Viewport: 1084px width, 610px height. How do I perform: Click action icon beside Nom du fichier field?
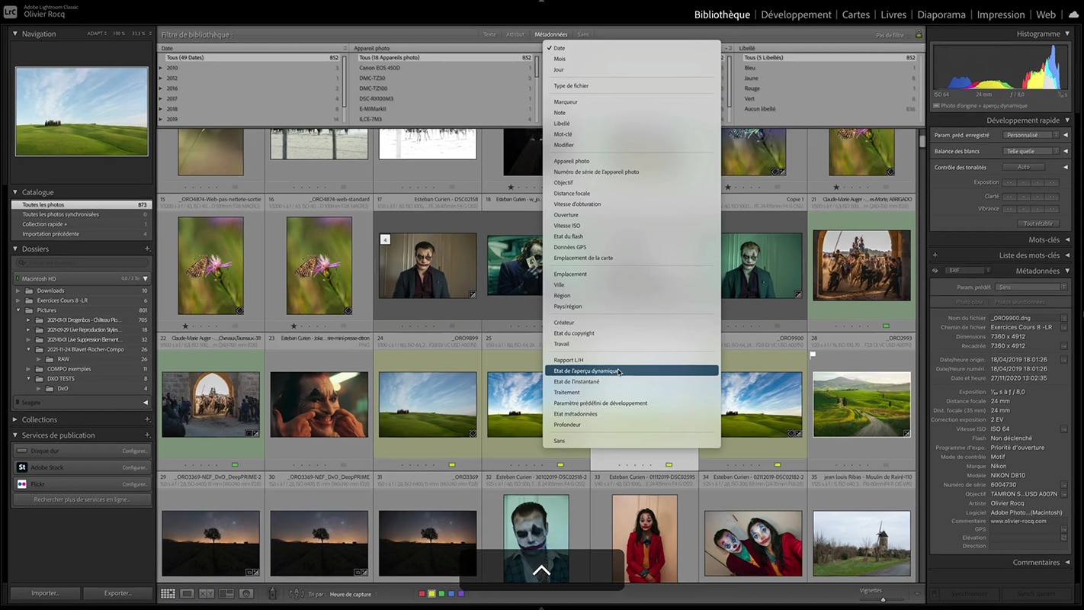[x=1064, y=318]
